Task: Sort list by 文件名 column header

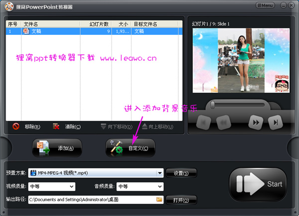Action: 50,24
